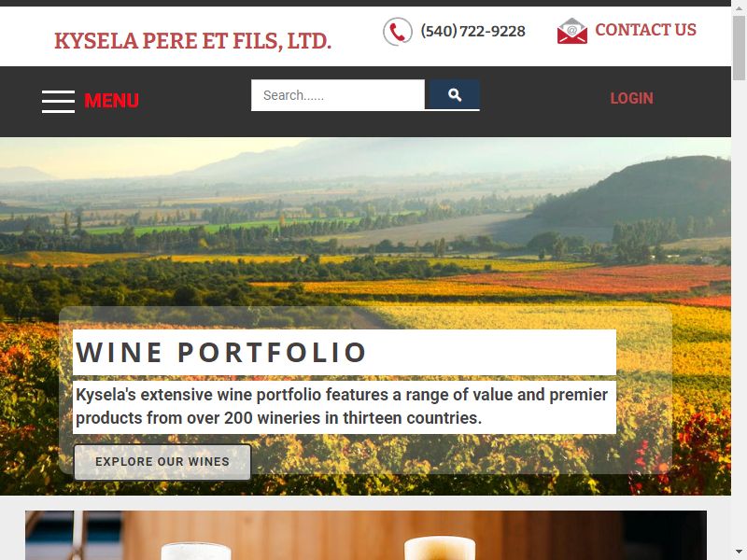Screen dimensions: 747x560
Task: Click the vertical scrollbar track
Action: 739,312
